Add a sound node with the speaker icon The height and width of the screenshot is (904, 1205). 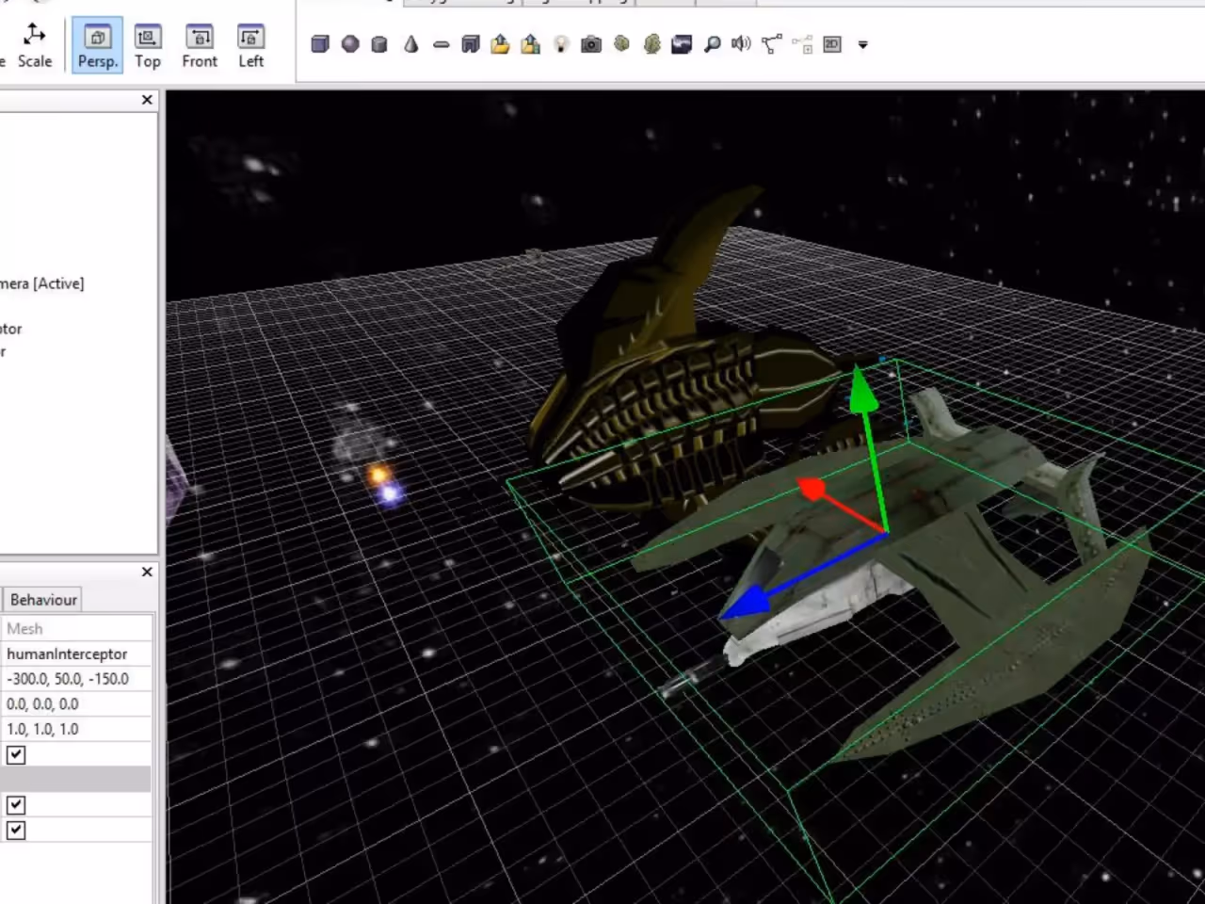point(742,43)
